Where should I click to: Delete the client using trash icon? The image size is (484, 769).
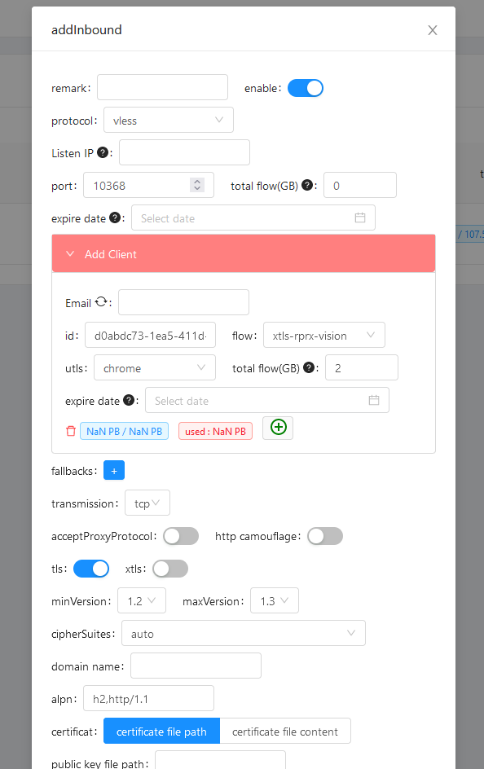coord(71,431)
